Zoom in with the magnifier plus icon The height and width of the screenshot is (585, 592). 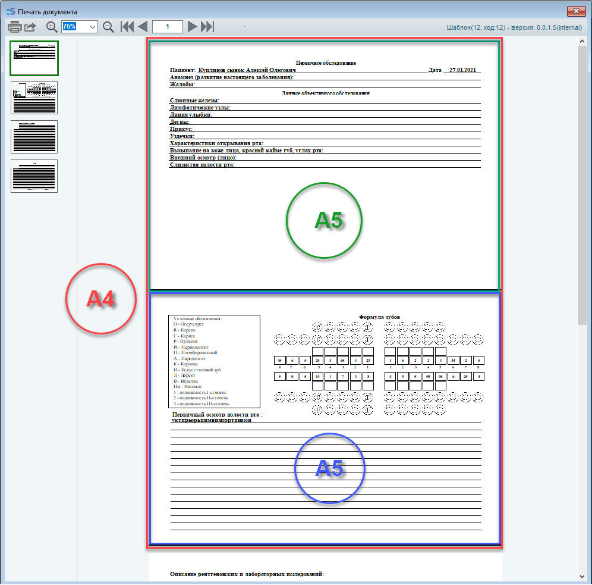[x=52, y=27]
